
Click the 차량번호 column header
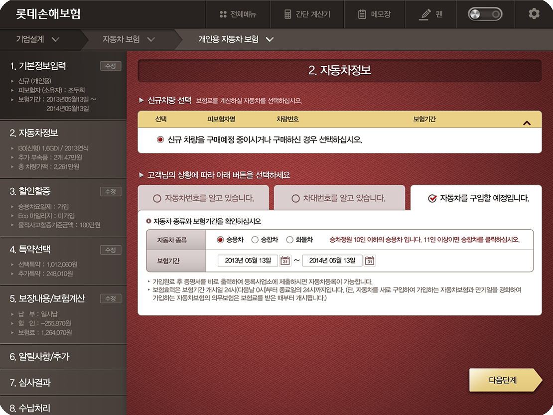287,119
